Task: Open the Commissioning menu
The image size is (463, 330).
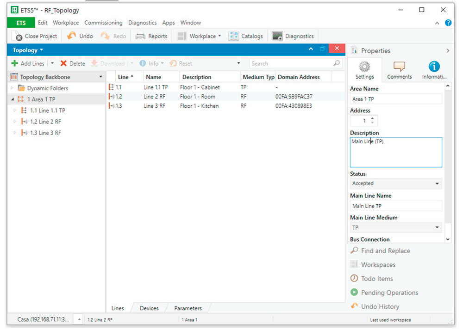Action: pos(103,23)
